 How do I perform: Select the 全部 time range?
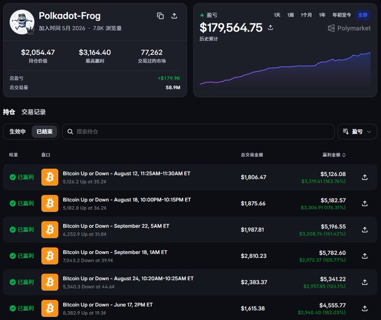[x=363, y=15]
